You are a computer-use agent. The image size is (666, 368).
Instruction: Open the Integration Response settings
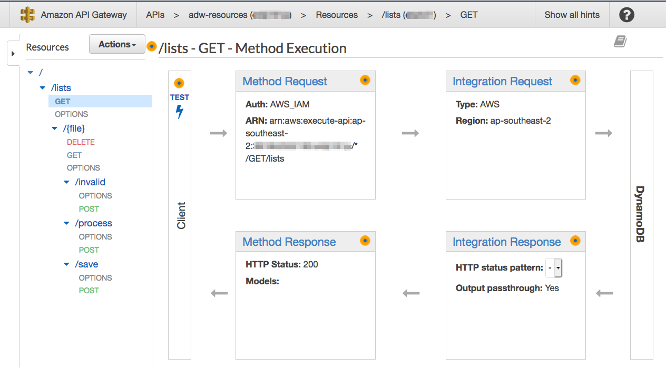[x=506, y=242]
